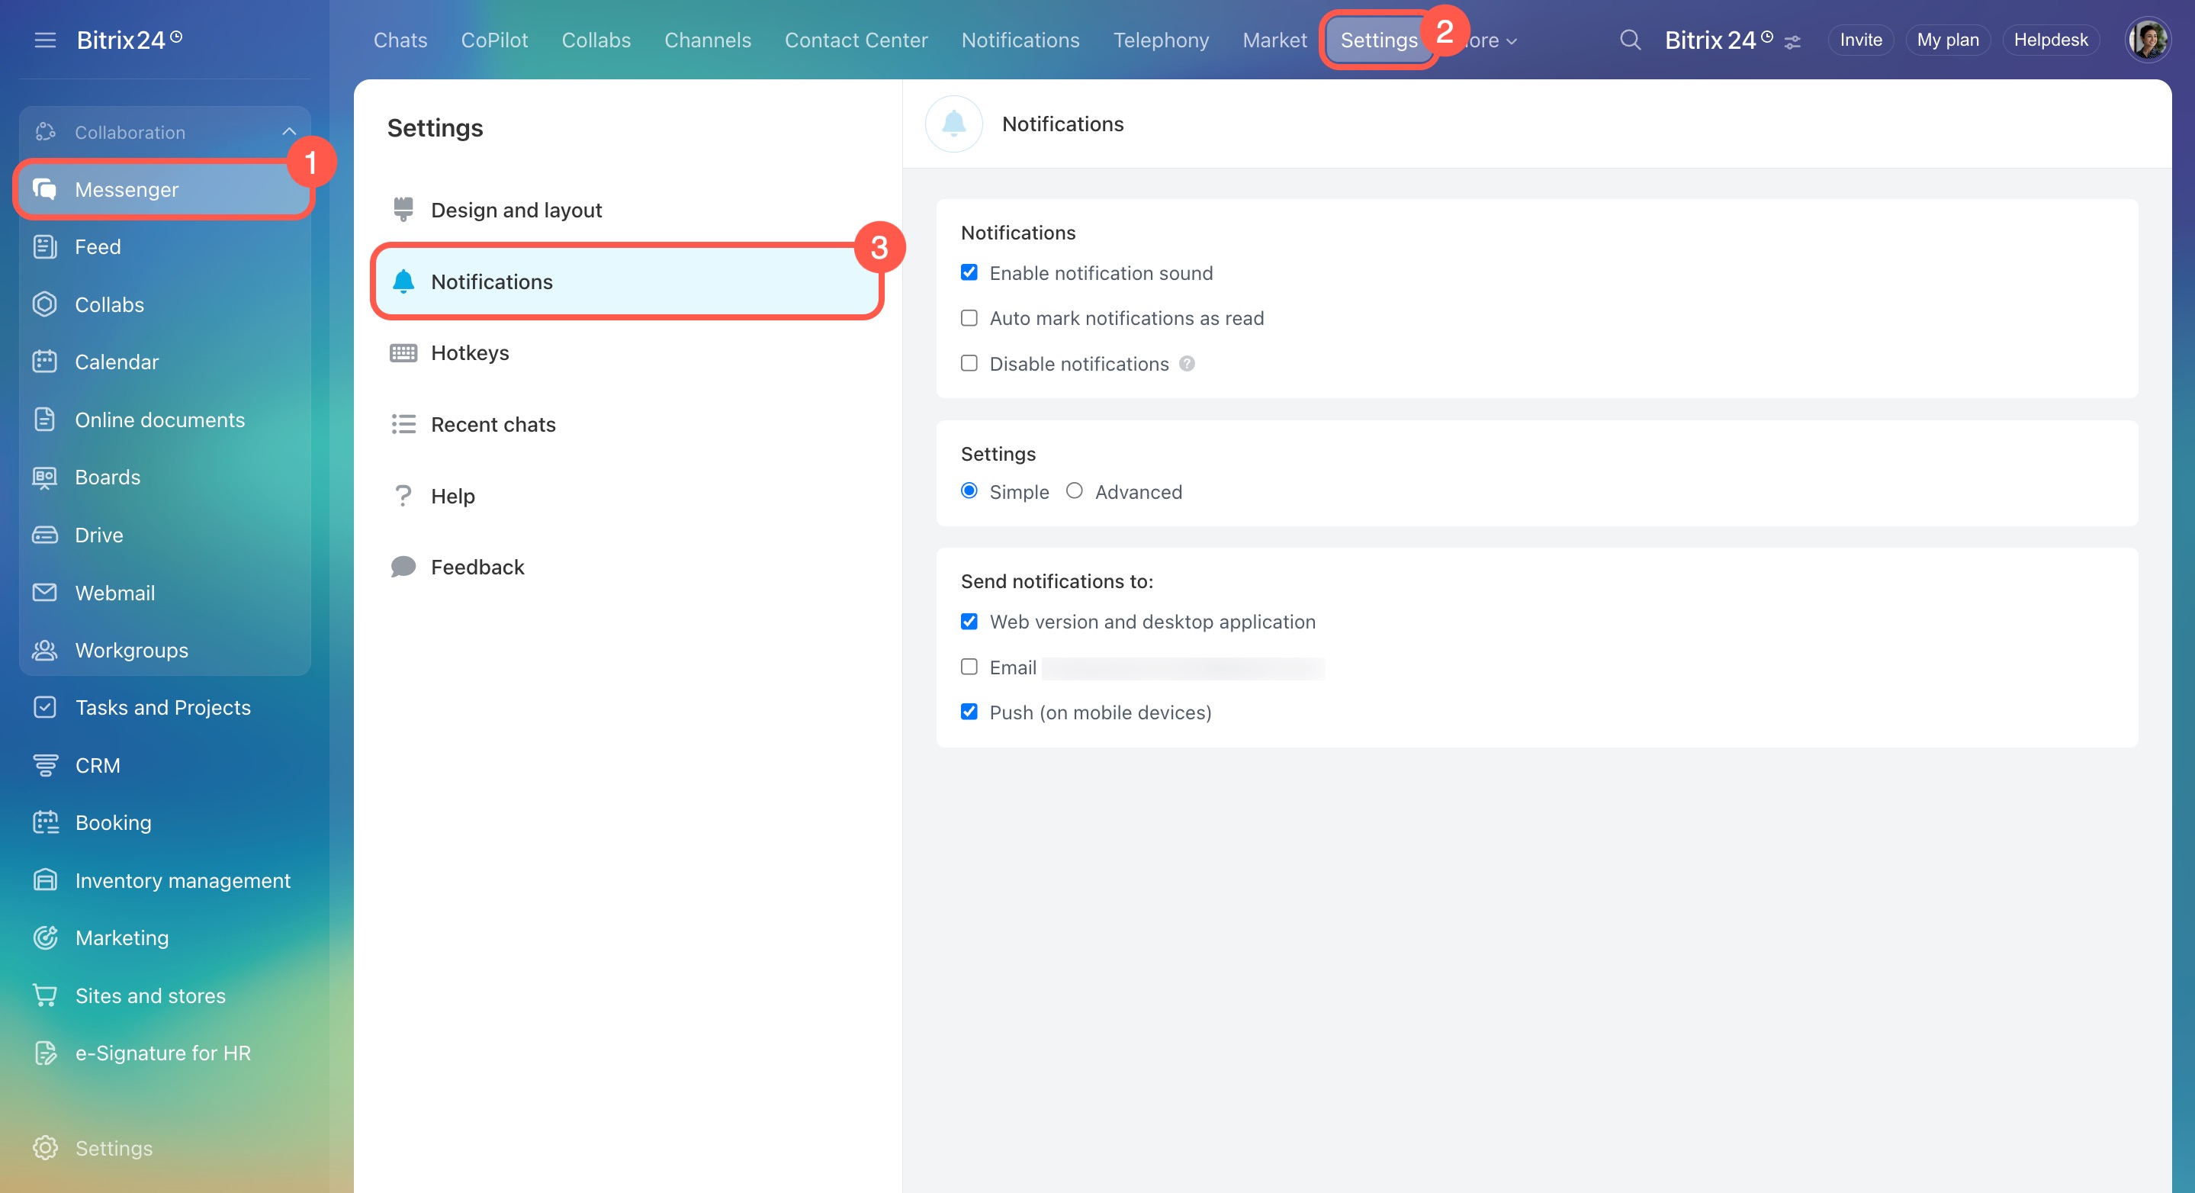Click the search magnifier icon in header
This screenshot has height=1193, width=2195.
(1629, 40)
